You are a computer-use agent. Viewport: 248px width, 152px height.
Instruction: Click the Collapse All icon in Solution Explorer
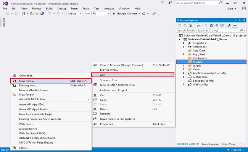click(217, 25)
